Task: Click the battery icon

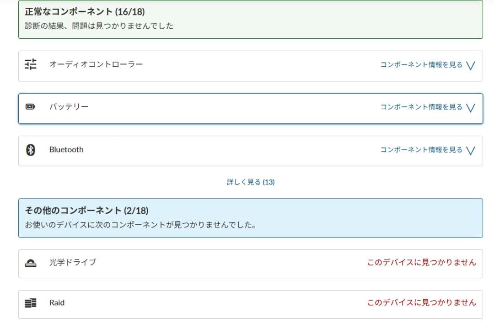Action: click(30, 107)
